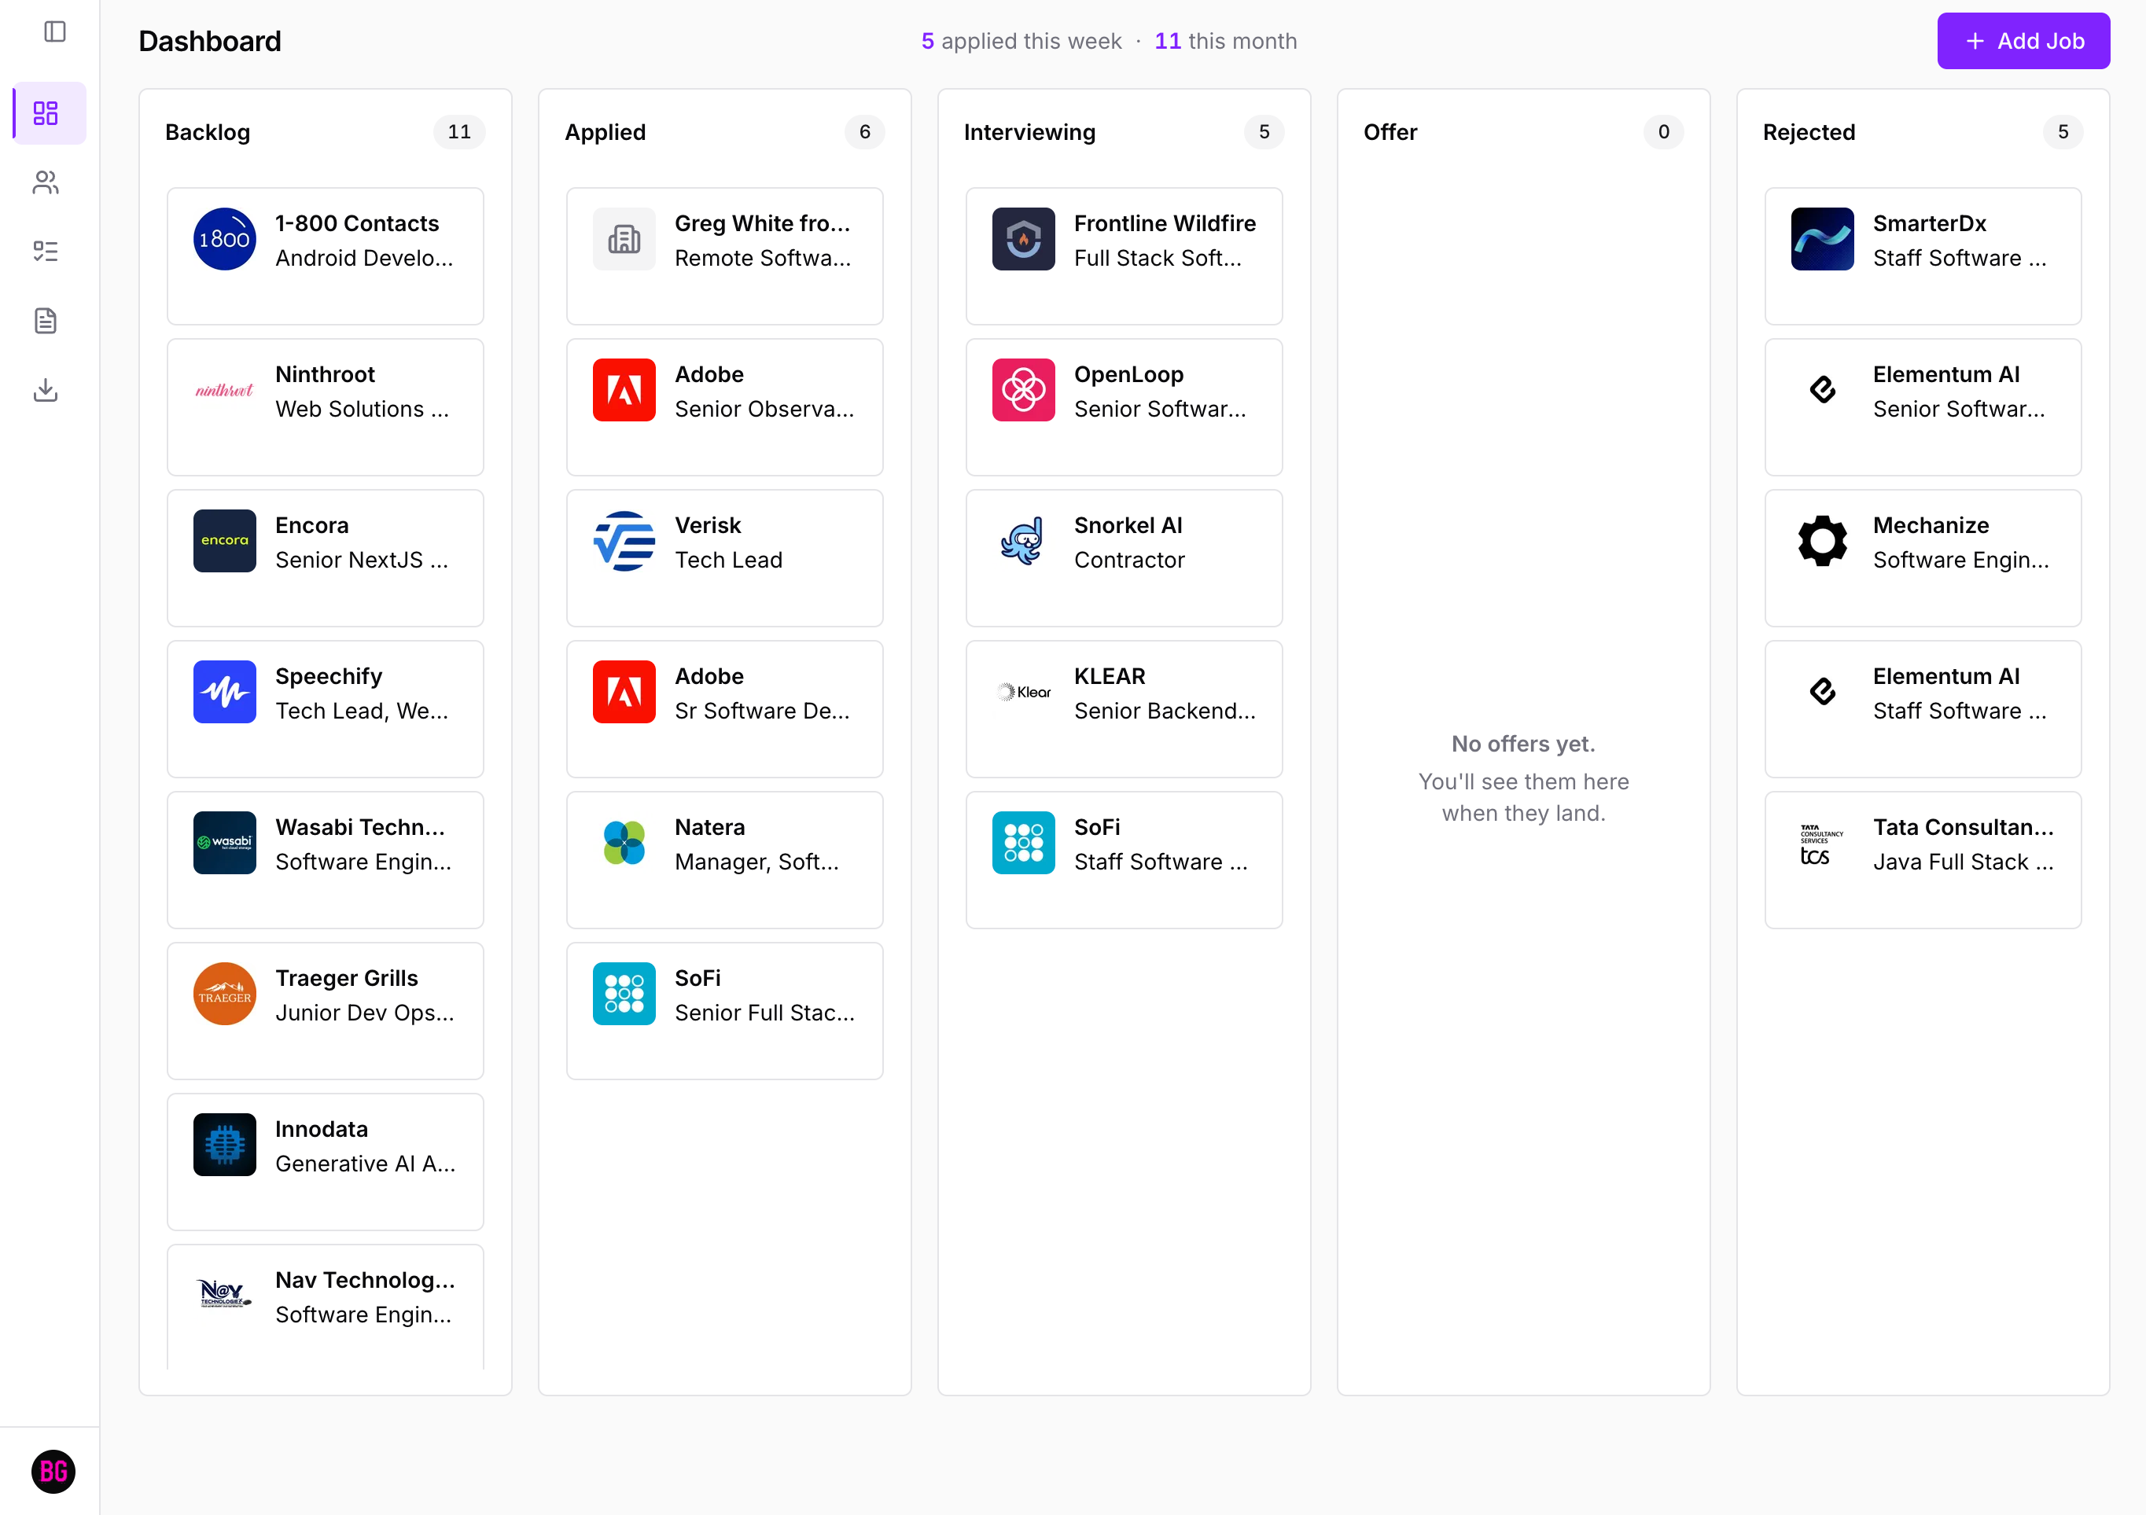Click the Elementum AI logo on Senior Softwar... card

1823,390
